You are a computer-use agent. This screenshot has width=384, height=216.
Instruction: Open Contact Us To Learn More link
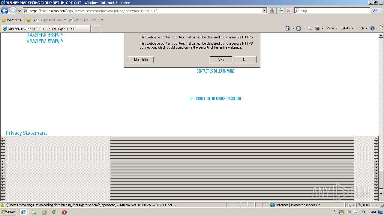[x=215, y=71]
